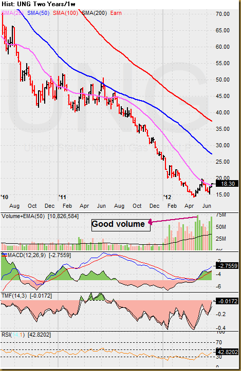Click the 50.00 price axis label
This screenshot has width=241, height=371.
(x=223, y=80)
